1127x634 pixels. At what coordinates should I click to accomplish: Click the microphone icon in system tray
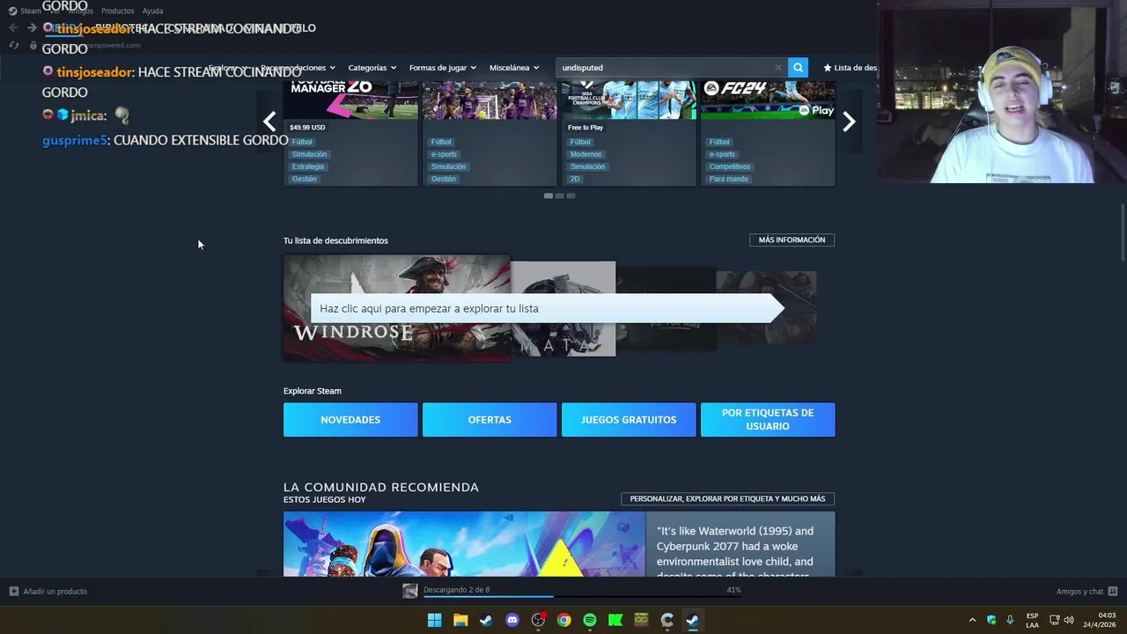point(1010,620)
